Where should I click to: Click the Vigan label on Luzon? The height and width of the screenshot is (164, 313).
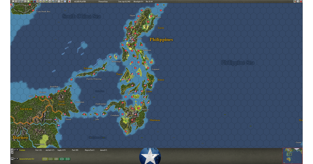tap(132, 15)
